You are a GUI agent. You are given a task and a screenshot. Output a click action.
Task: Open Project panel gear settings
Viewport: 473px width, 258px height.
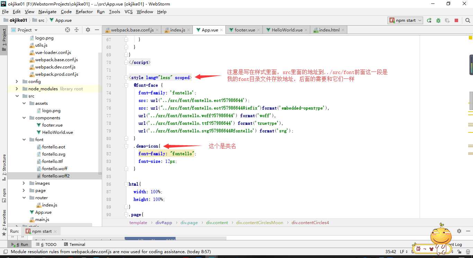pos(88,30)
